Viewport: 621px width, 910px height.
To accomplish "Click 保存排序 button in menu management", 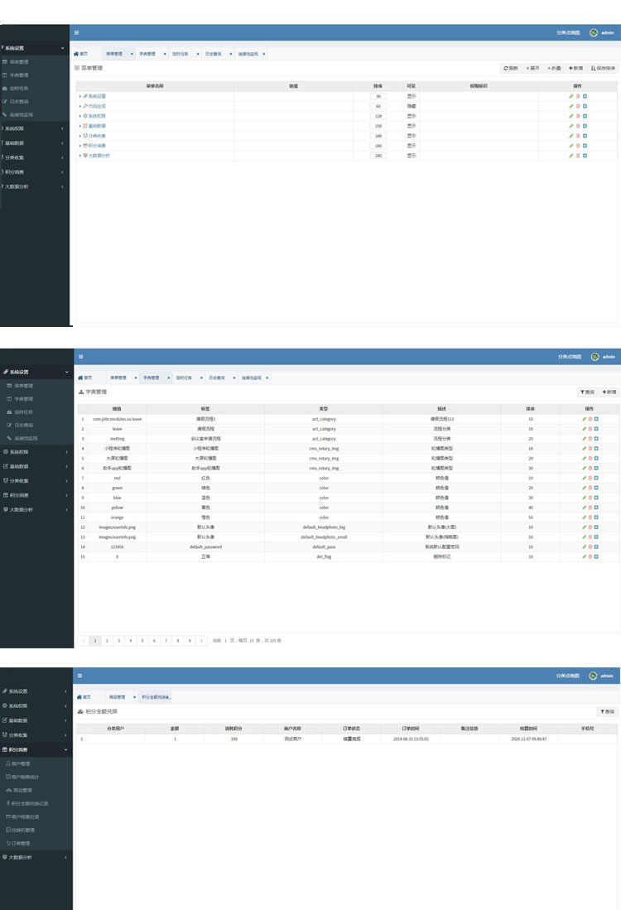I will coord(603,68).
